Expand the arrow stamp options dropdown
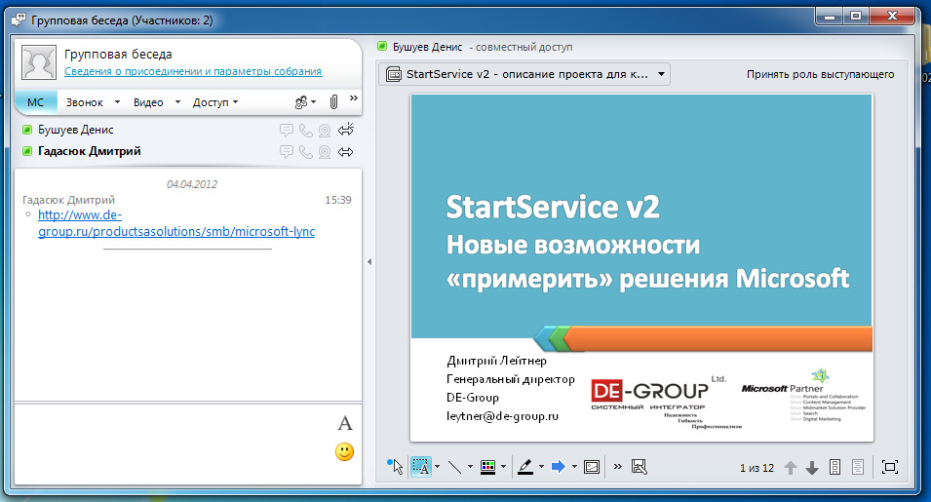 (575, 467)
